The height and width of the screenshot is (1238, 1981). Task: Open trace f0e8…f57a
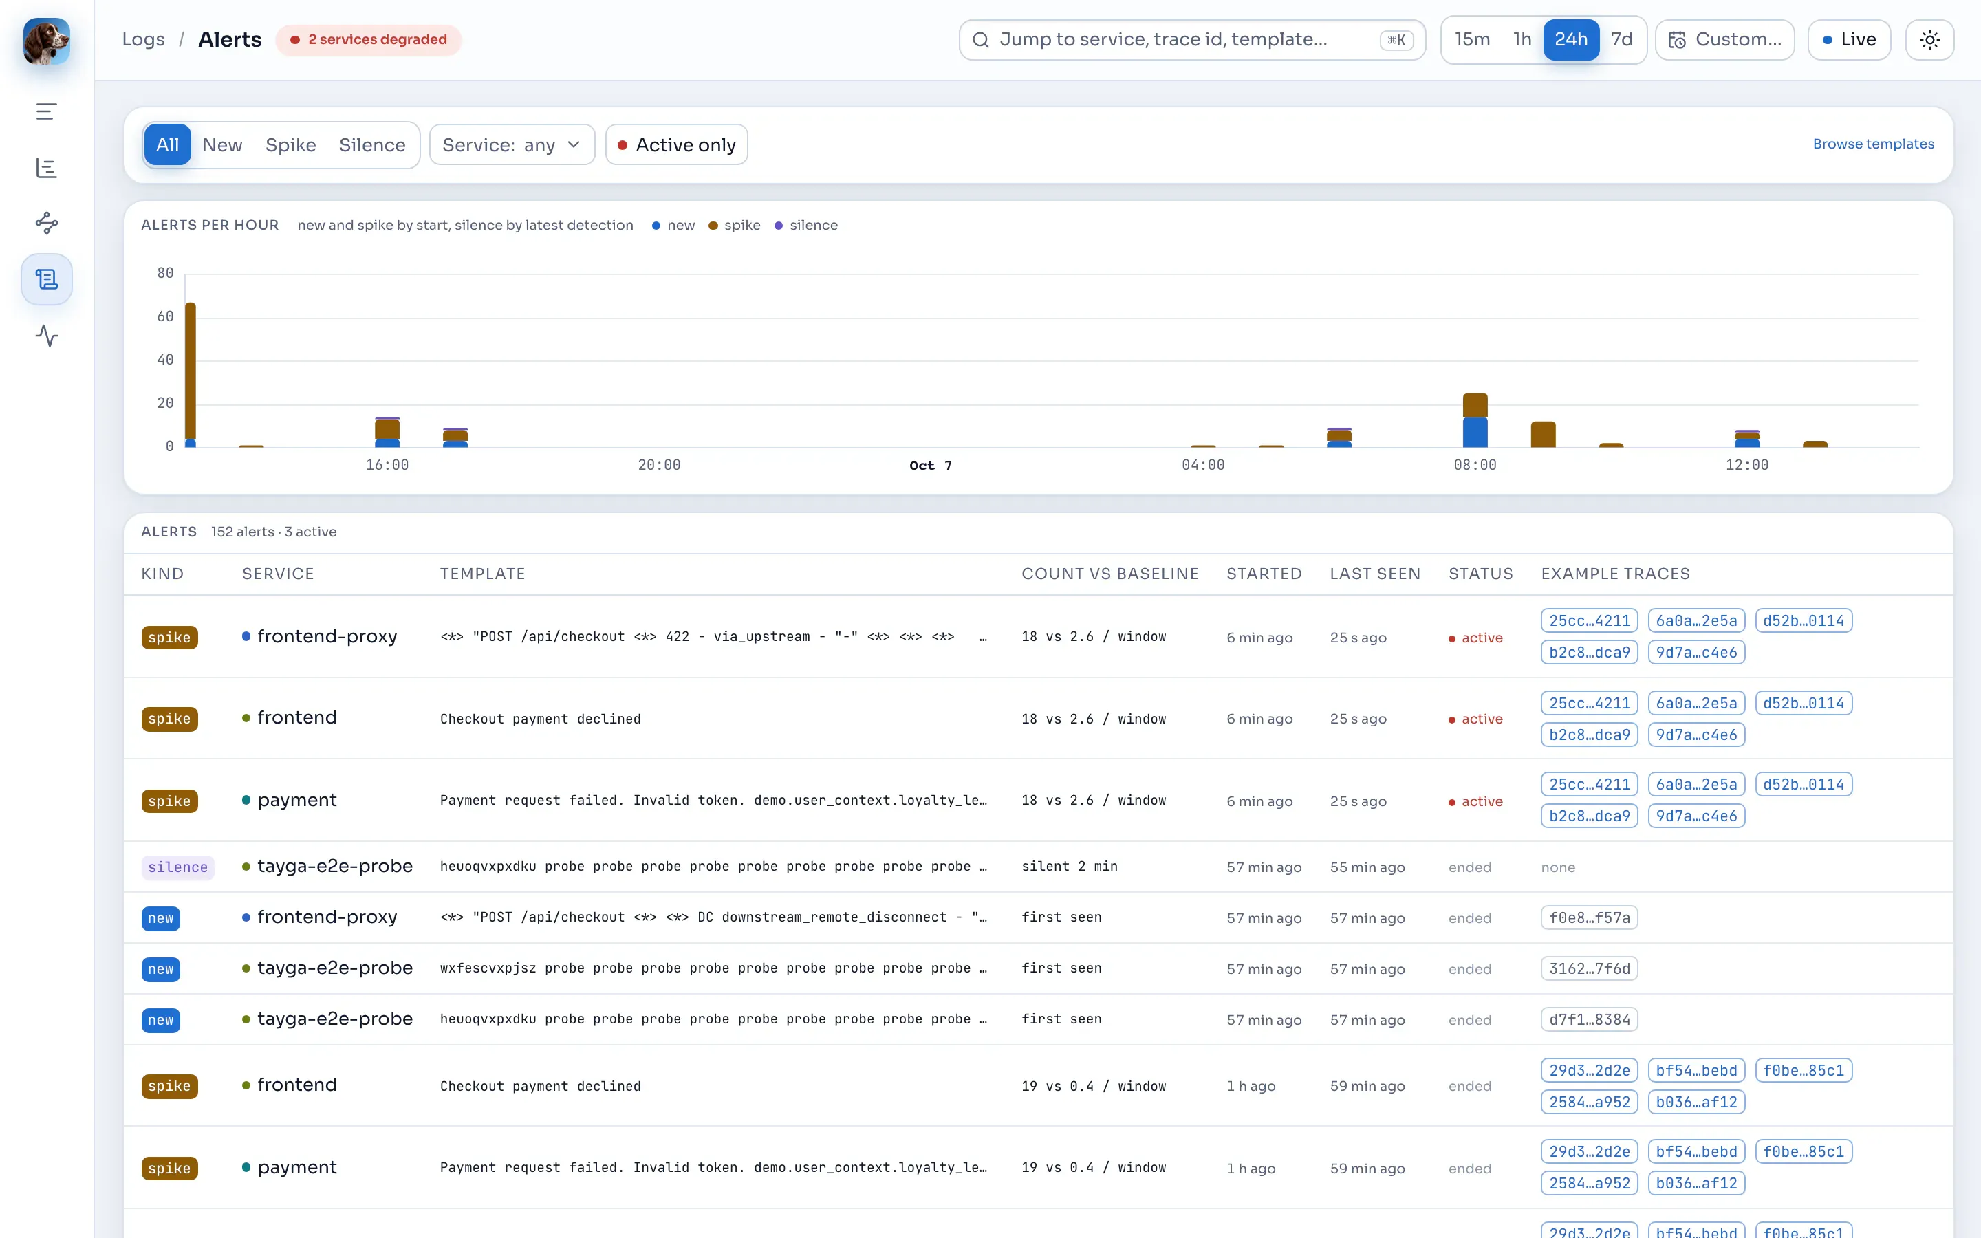(1589, 918)
